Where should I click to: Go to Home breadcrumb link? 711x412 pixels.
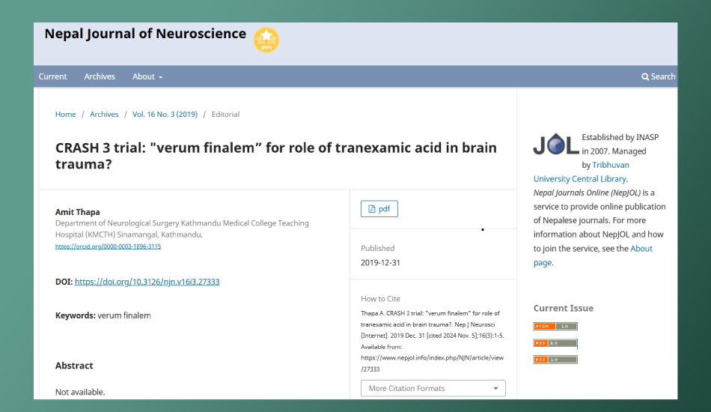pyautogui.click(x=65, y=115)
